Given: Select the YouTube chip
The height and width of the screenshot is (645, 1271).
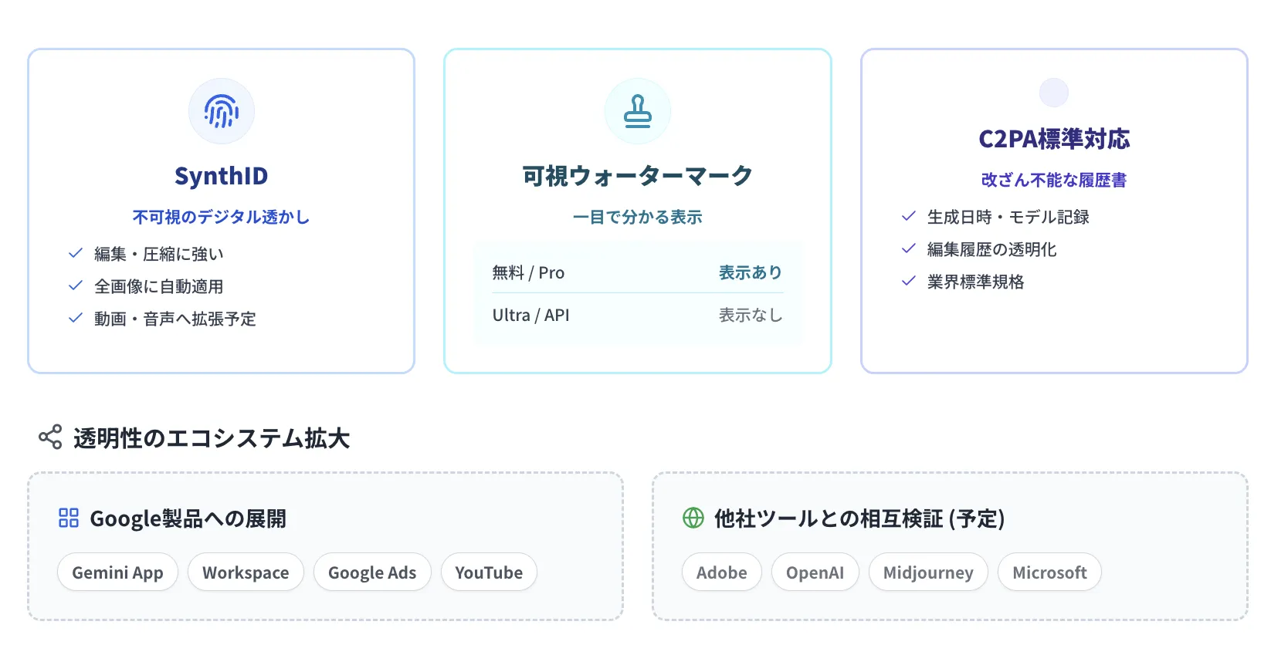Looking at the screenshot, I should (489, 572).
